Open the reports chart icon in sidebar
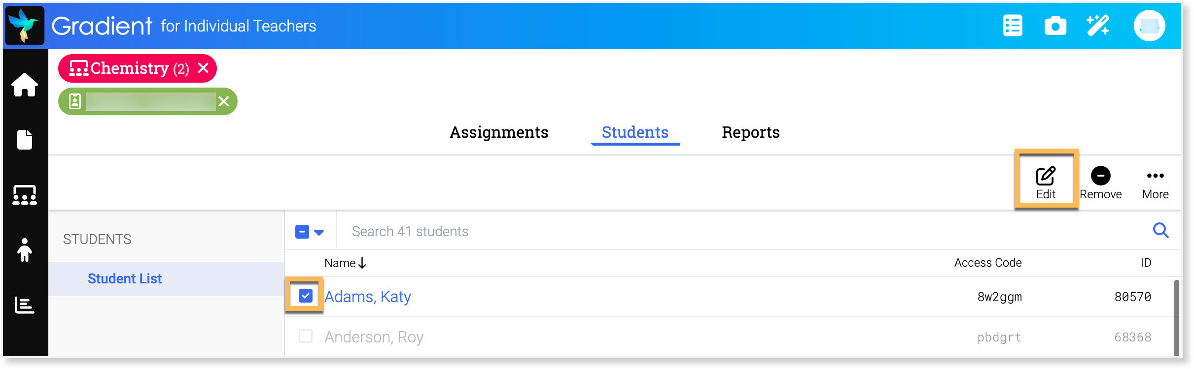 [25, 305]
